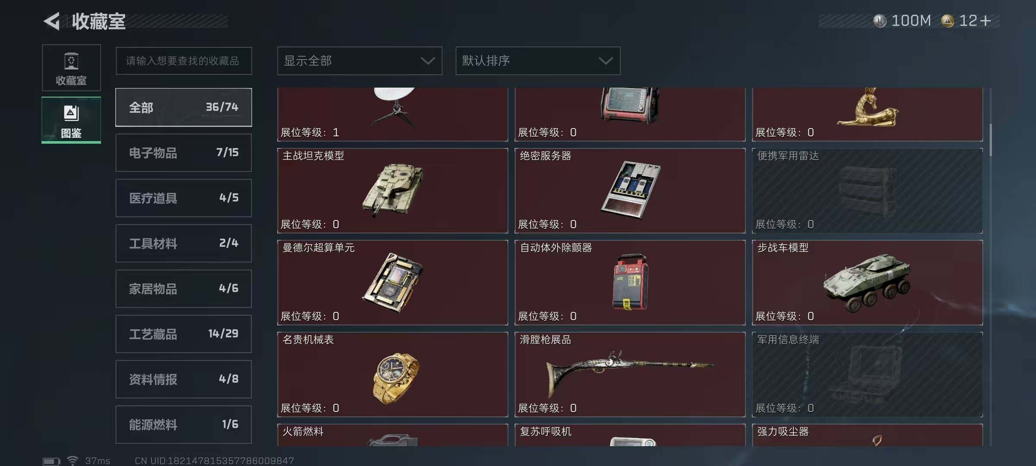The height and width of the screenshot is (466, 1036).
Task: Select the golden mechanical watch image
Action: (x=395, y=377)
